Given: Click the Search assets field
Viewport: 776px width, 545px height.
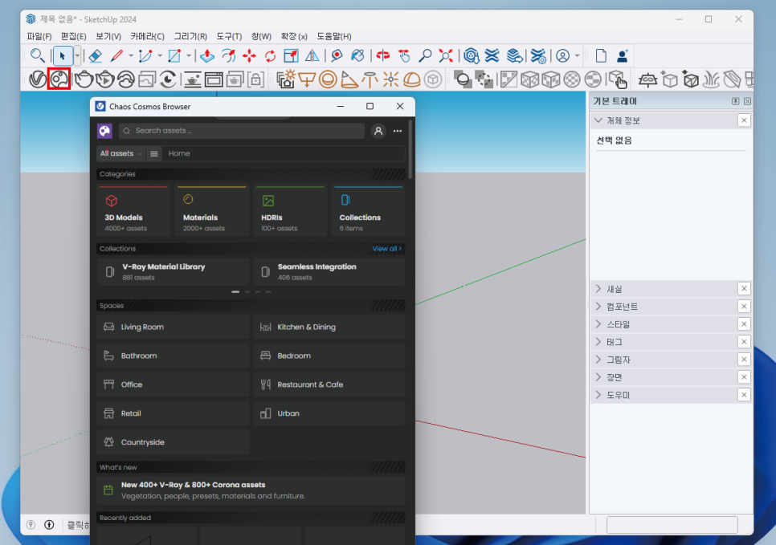Looking at the screenshot, I should [242, 131].
